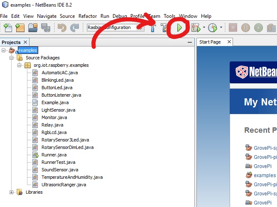Click the Continue debugger toolbar icon

(x=258, y=28)
